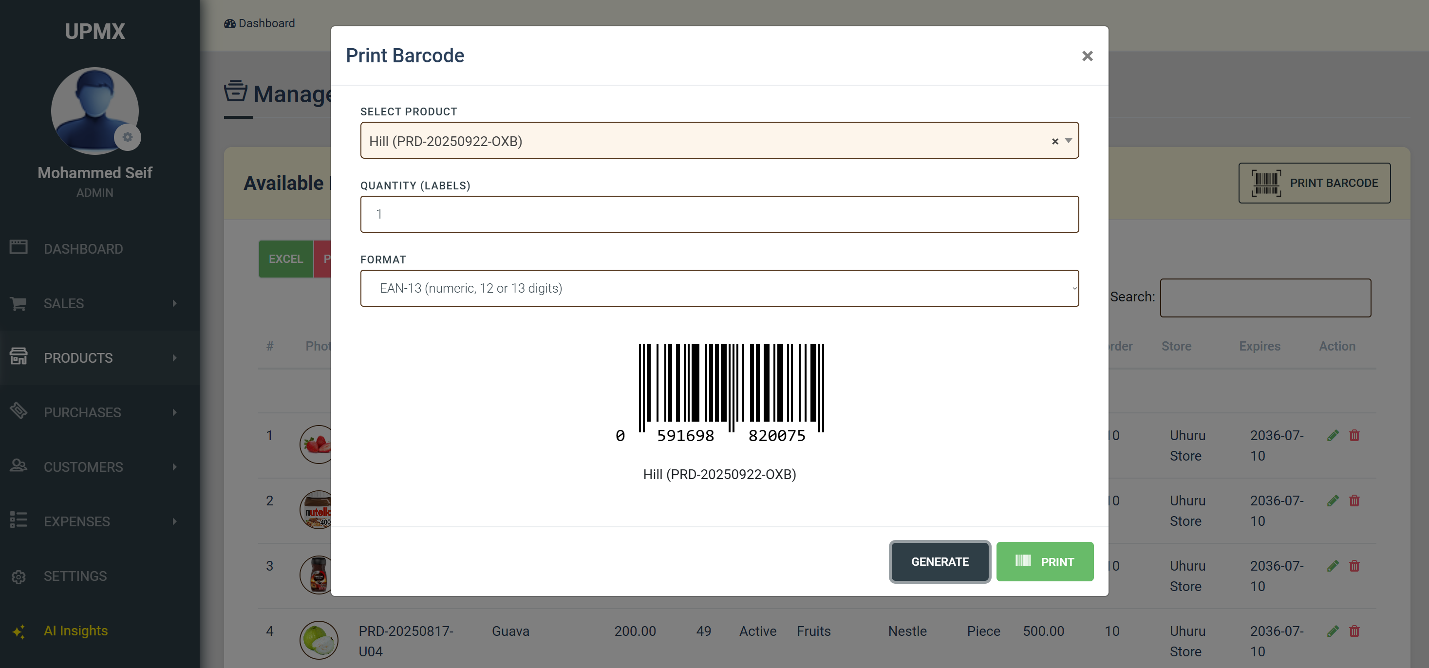Click the Quantity labels input field
The image size is (1429, 668).
[x=719, y=214]
